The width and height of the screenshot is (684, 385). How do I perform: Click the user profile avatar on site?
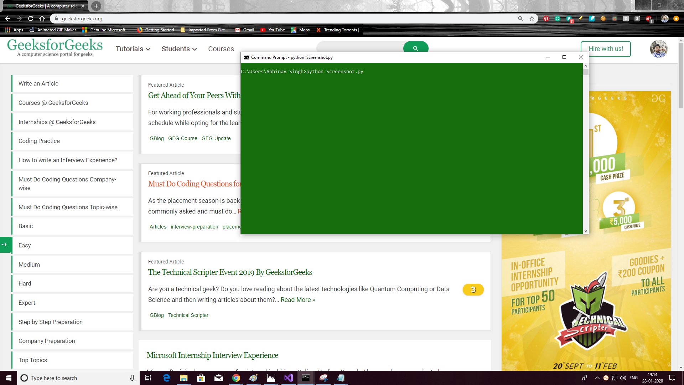[658, 49]
